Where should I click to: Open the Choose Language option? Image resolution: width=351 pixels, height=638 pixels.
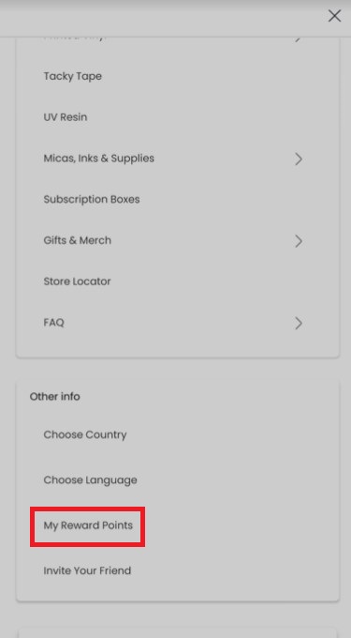point(91,480)
